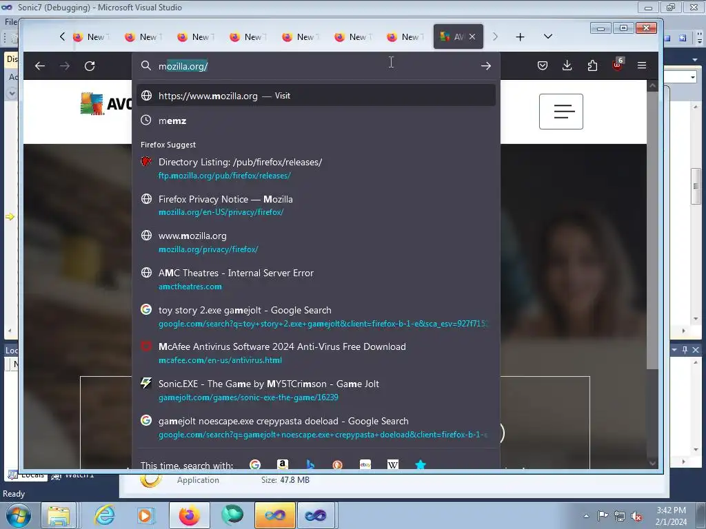Click highlighted Visual Studio taskbar button
The height and width of the screenshot is (529, 706).
[x=274, y=515]
